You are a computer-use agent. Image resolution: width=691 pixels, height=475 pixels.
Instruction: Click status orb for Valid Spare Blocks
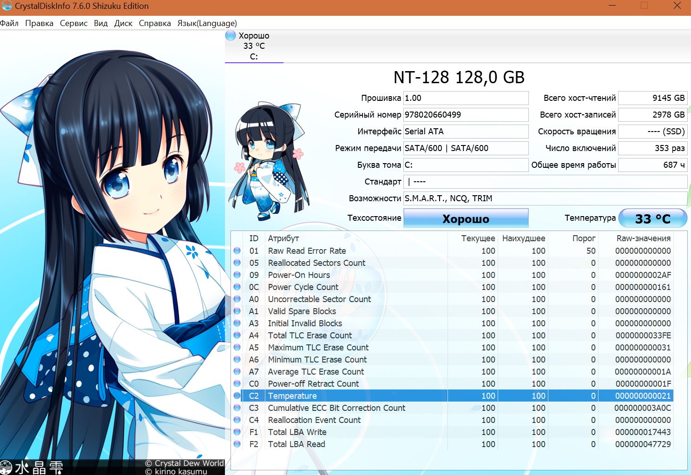pos(237,311)
